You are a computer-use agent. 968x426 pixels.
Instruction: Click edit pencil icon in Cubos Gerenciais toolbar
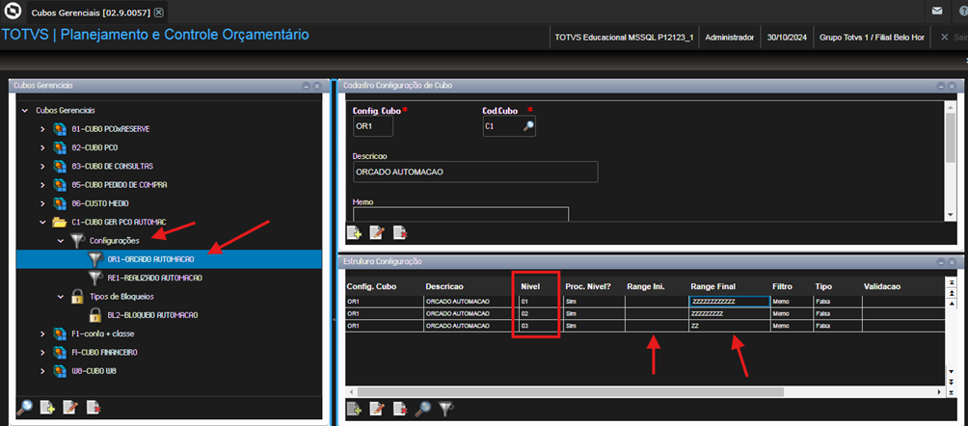69,407
